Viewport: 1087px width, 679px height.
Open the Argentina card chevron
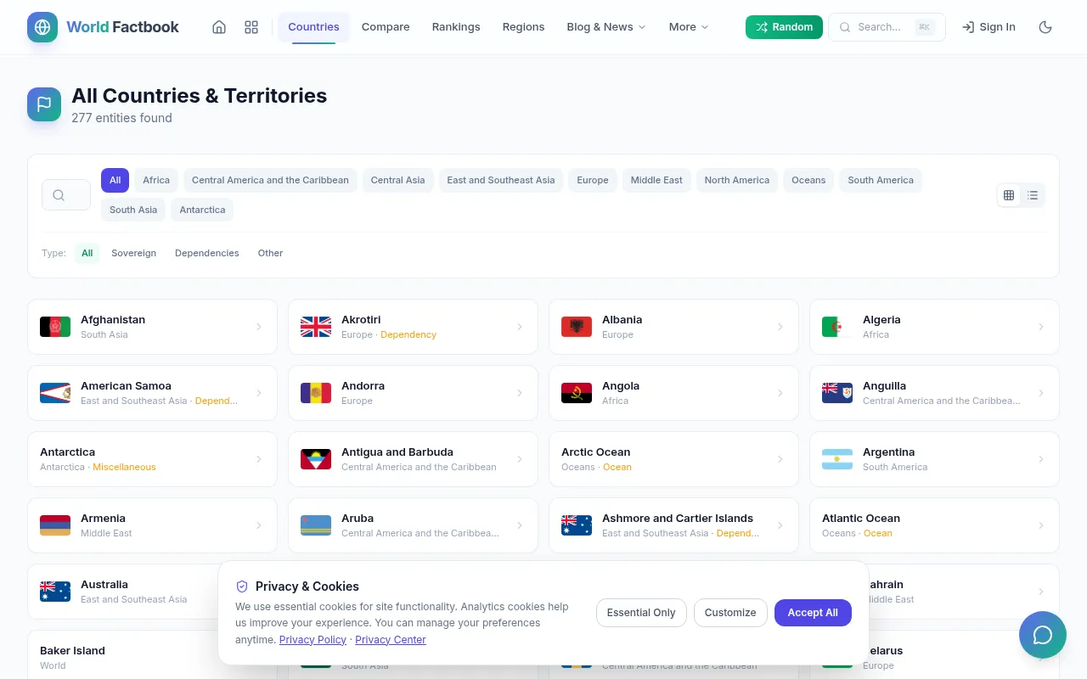click(1041, 459)
